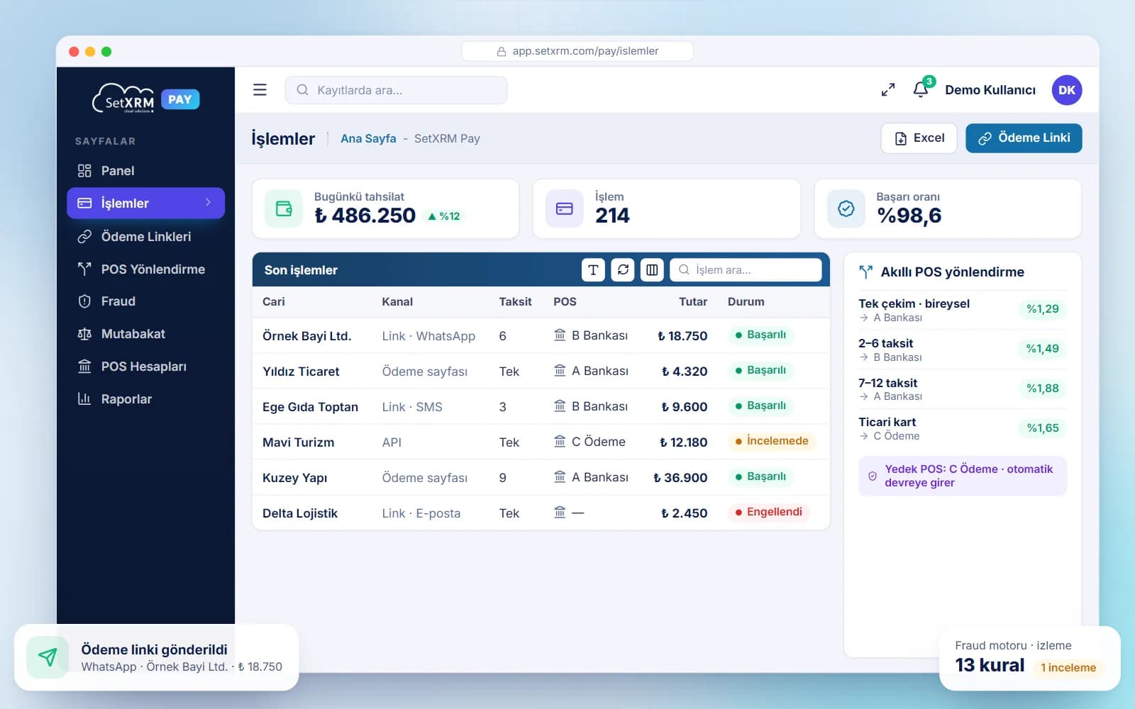The height and width of the screenshot is (709, 1135).
Task: Open column layout icon in Son işlemler
Action: tap(652, 269)
